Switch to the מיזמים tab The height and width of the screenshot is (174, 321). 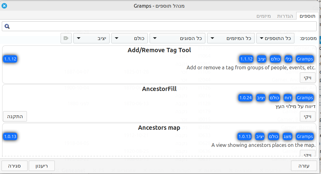click(263, 16)
